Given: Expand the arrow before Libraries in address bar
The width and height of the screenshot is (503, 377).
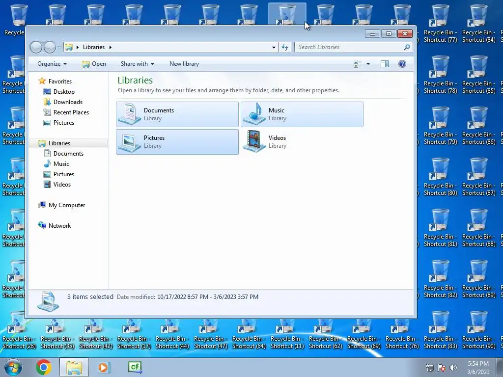Looking at the screenshot, I should pyautogui.click(x=77, y=47).
